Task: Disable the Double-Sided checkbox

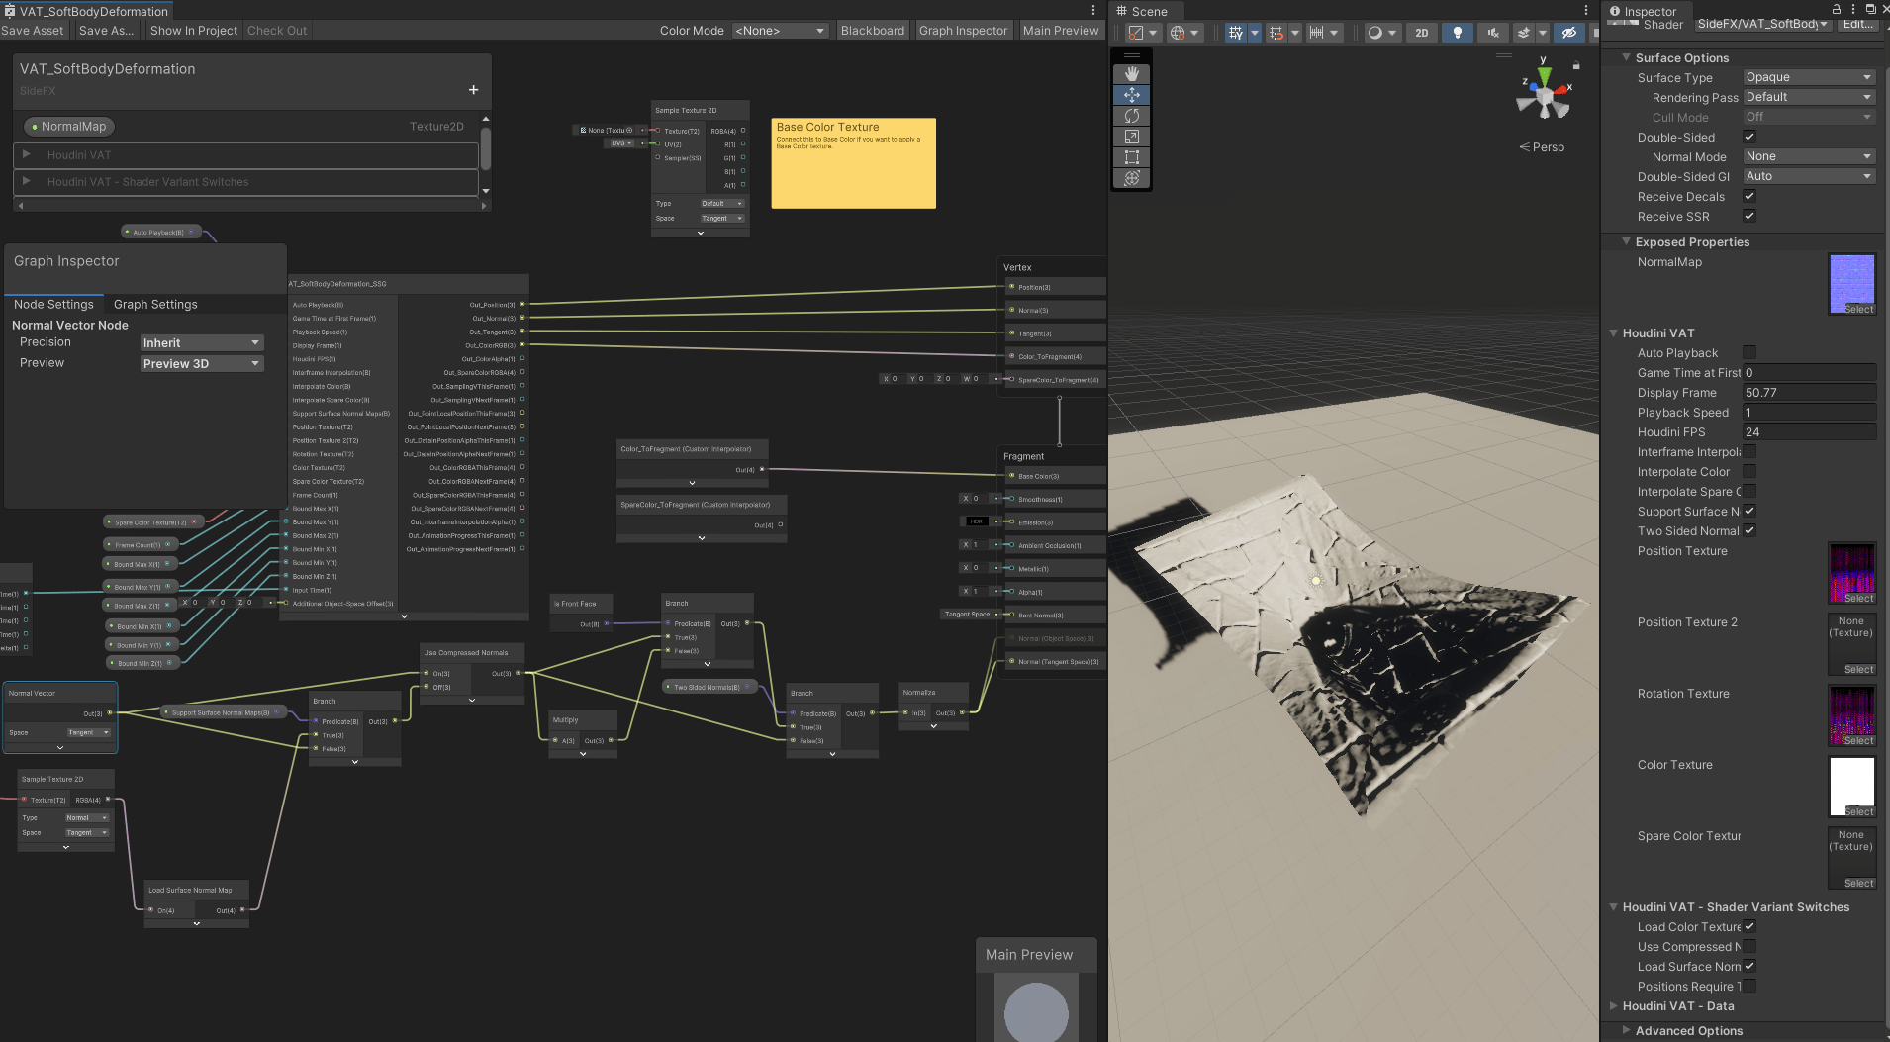Action: [1749, 138]
